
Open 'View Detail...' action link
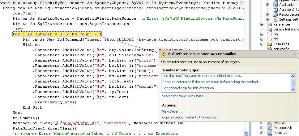pyautogui.click(x=172, y=111)
